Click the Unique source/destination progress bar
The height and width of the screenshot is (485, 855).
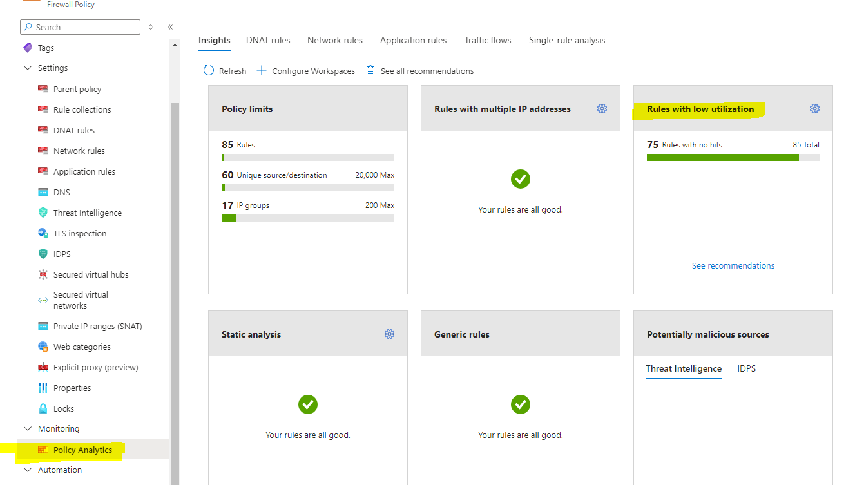click(x=308, y=187)
